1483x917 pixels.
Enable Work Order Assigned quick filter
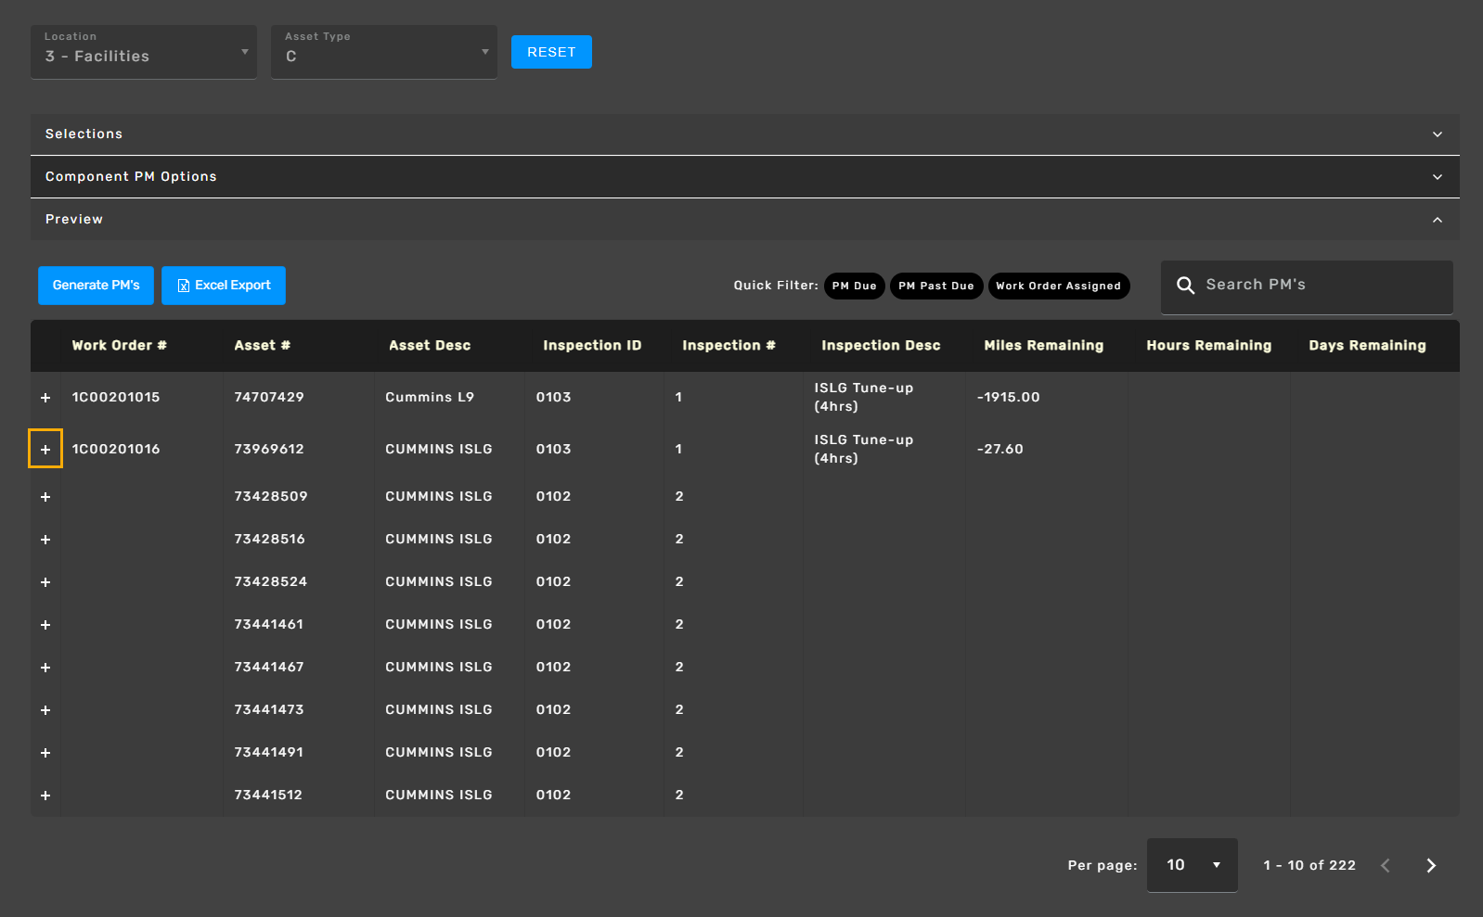1058,286
